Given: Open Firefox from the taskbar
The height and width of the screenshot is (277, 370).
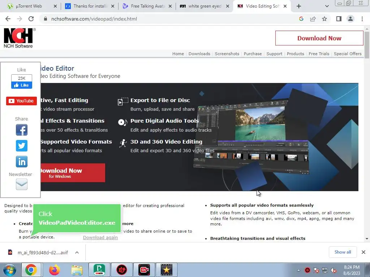Looking at the screenshot, I should tap(55, 270).
